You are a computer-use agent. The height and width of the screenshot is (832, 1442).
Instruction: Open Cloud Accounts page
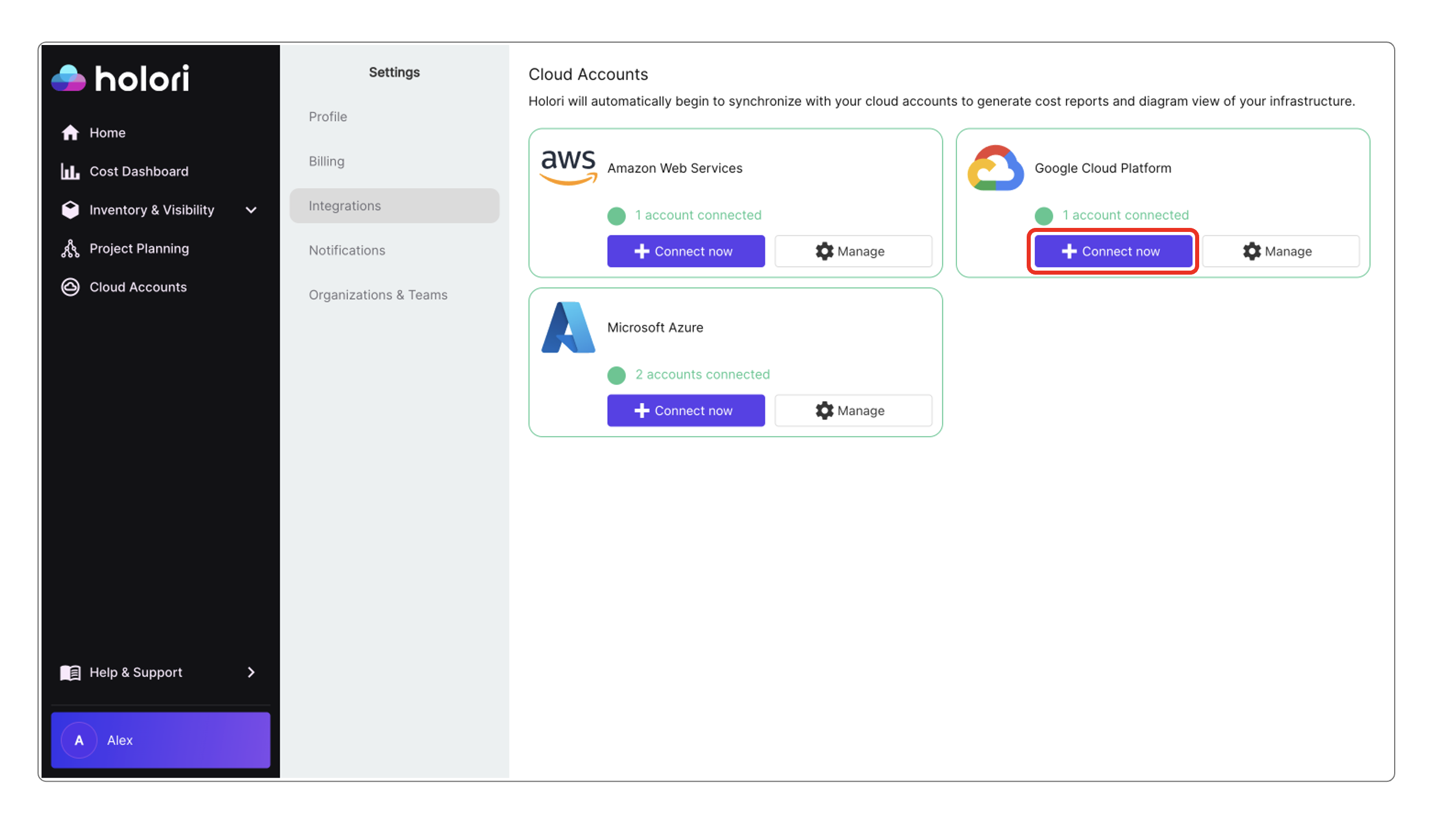(x=138, y=287)
